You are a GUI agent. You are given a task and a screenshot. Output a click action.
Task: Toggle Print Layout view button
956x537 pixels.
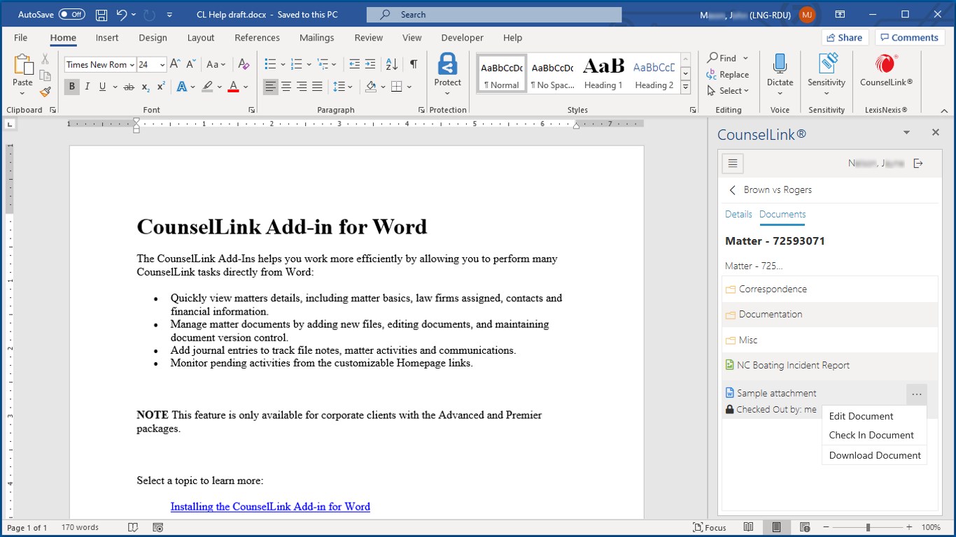(x=777, y=527)
